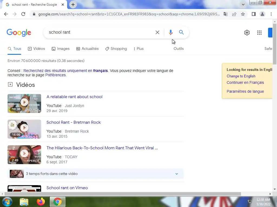Open Paramètres de langue
Viewport: 277px width, 207px height.
[245, 92]
